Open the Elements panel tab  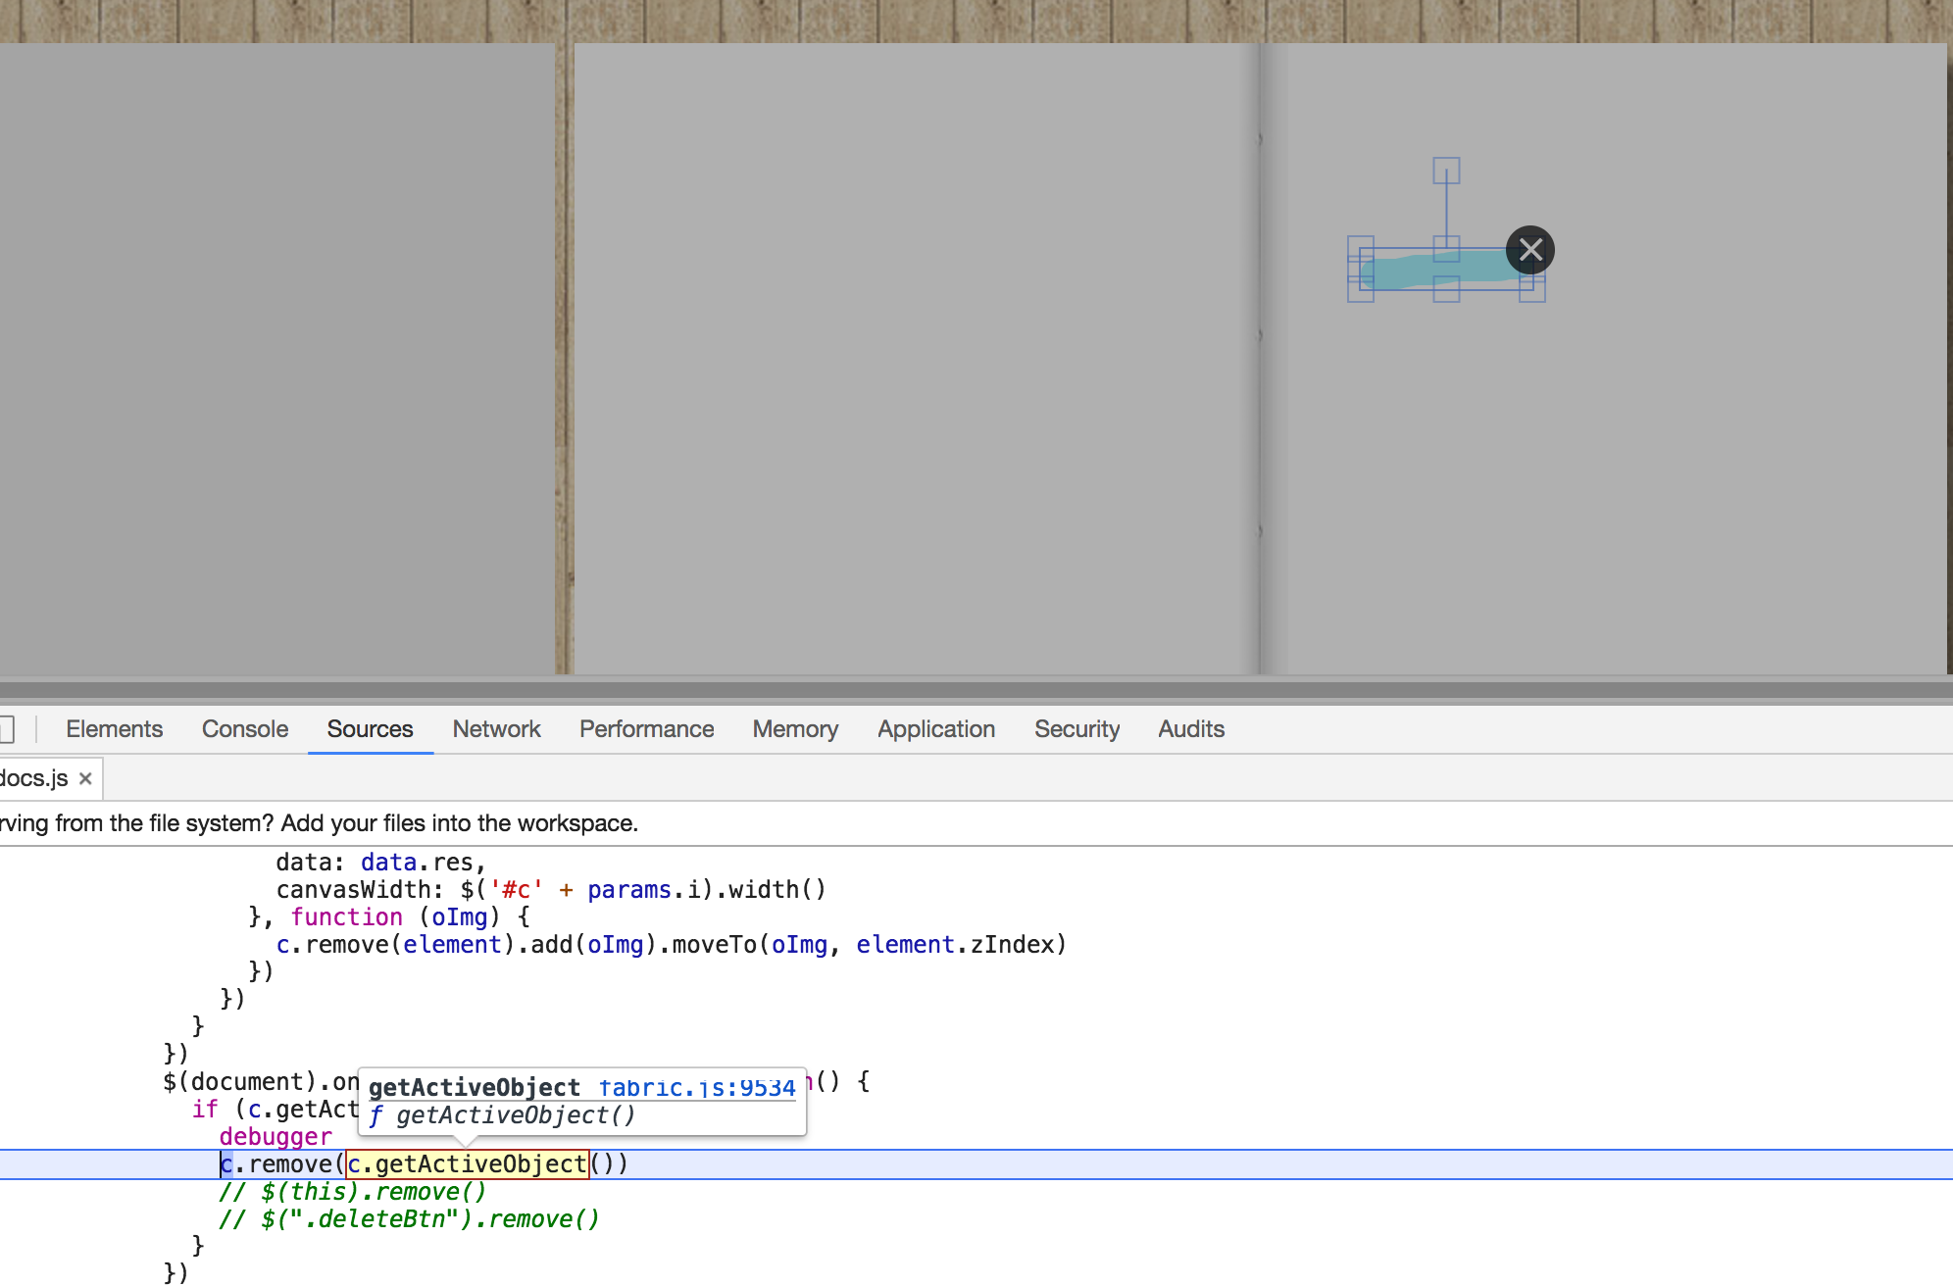[x=114, y=729]
